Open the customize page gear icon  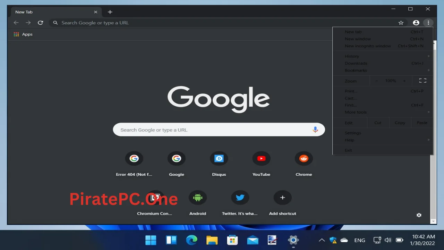[419, 215]
